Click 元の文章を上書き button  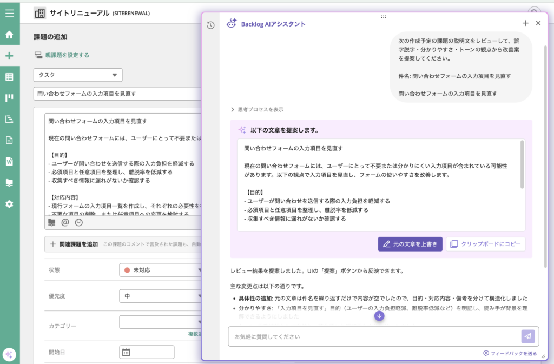pyautogui.click(x=410, y=244)
